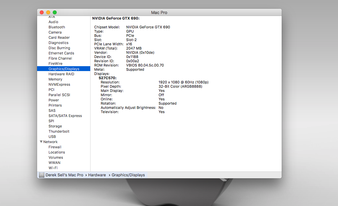Click the Mac Pro window title
This screenshot has height=206, width=338.
159,12
